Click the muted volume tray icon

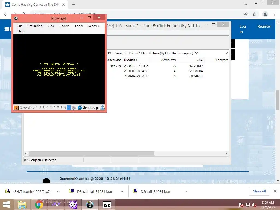pyautogui.click(x=254, y=205)
